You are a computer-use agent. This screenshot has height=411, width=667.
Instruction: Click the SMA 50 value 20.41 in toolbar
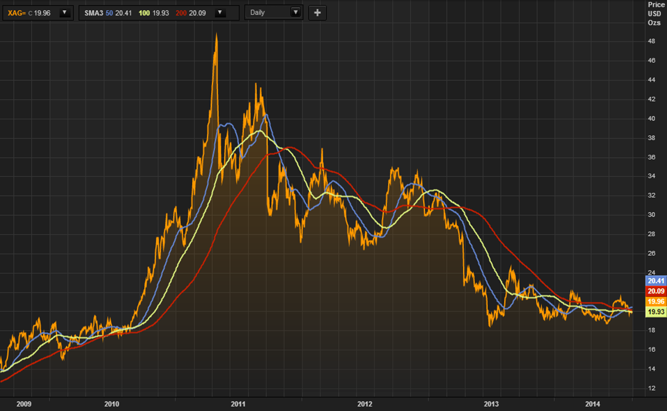(123, 13)
